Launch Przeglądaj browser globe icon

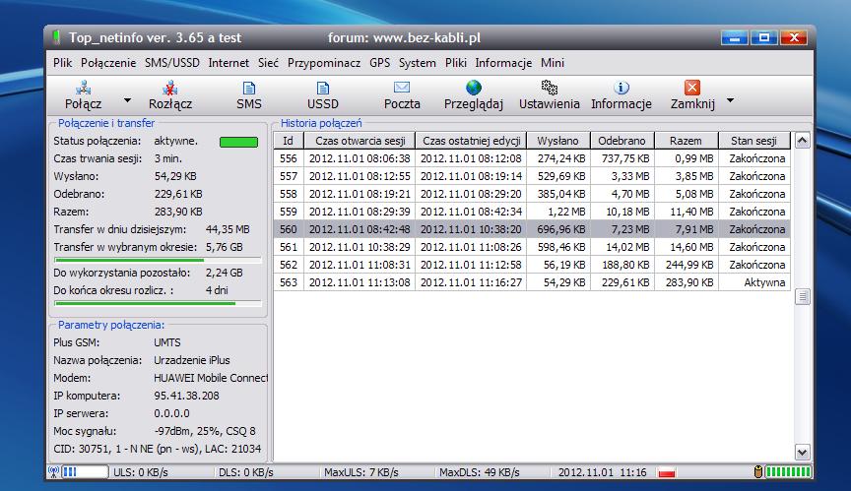(x=474, y=89)
